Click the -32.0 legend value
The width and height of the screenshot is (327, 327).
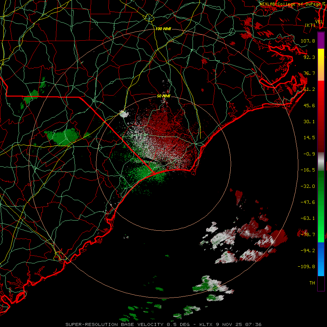tap(308, 186)
